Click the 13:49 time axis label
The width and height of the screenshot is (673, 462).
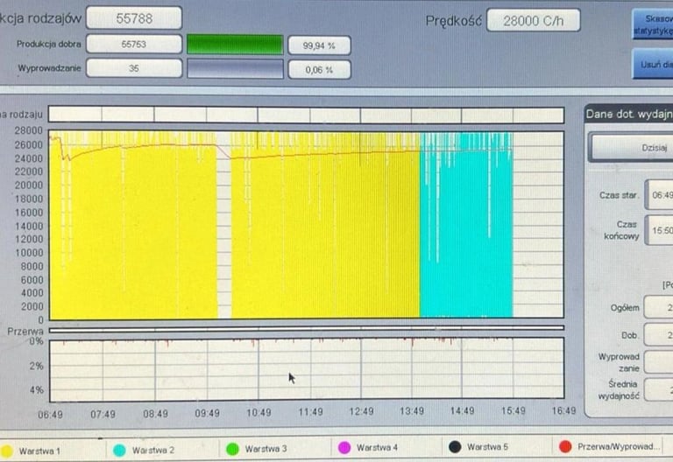[x=412, y=411]
